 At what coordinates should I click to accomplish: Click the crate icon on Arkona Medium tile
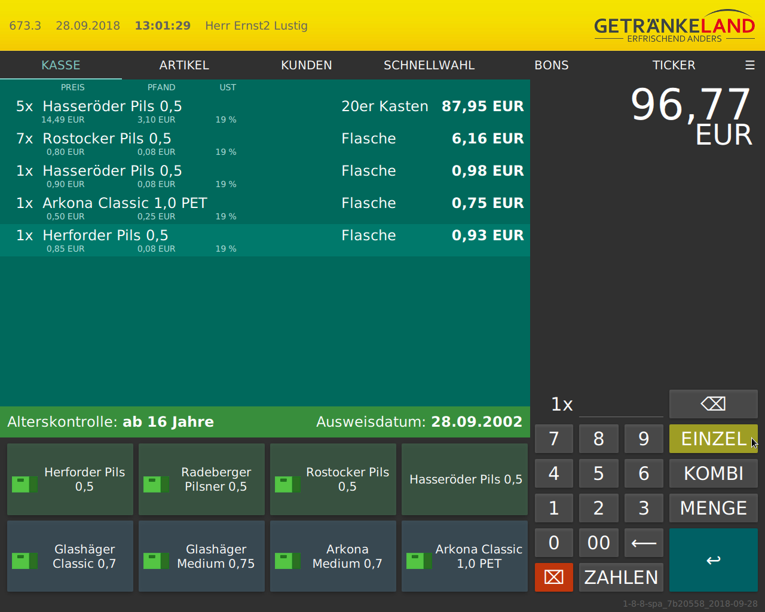(x=287, y=561)
